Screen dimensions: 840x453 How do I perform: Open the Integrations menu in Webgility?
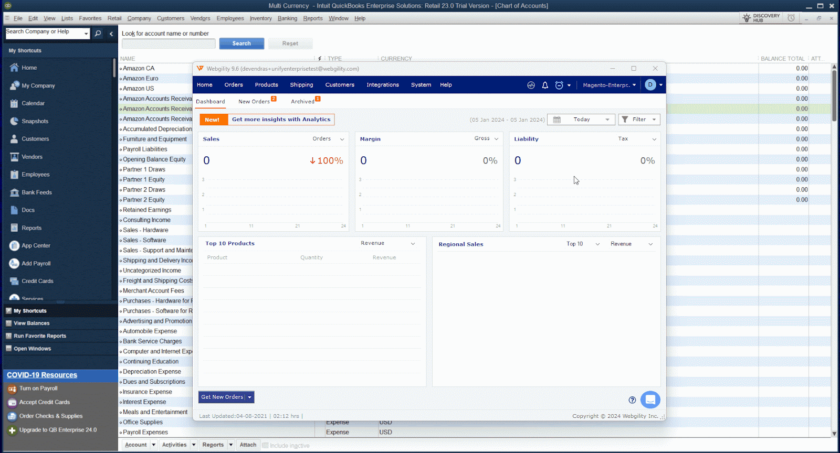pos(382,85)
